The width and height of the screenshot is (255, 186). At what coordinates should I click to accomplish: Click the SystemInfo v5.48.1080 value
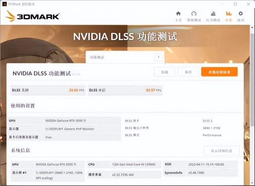[x=196, y=173]
